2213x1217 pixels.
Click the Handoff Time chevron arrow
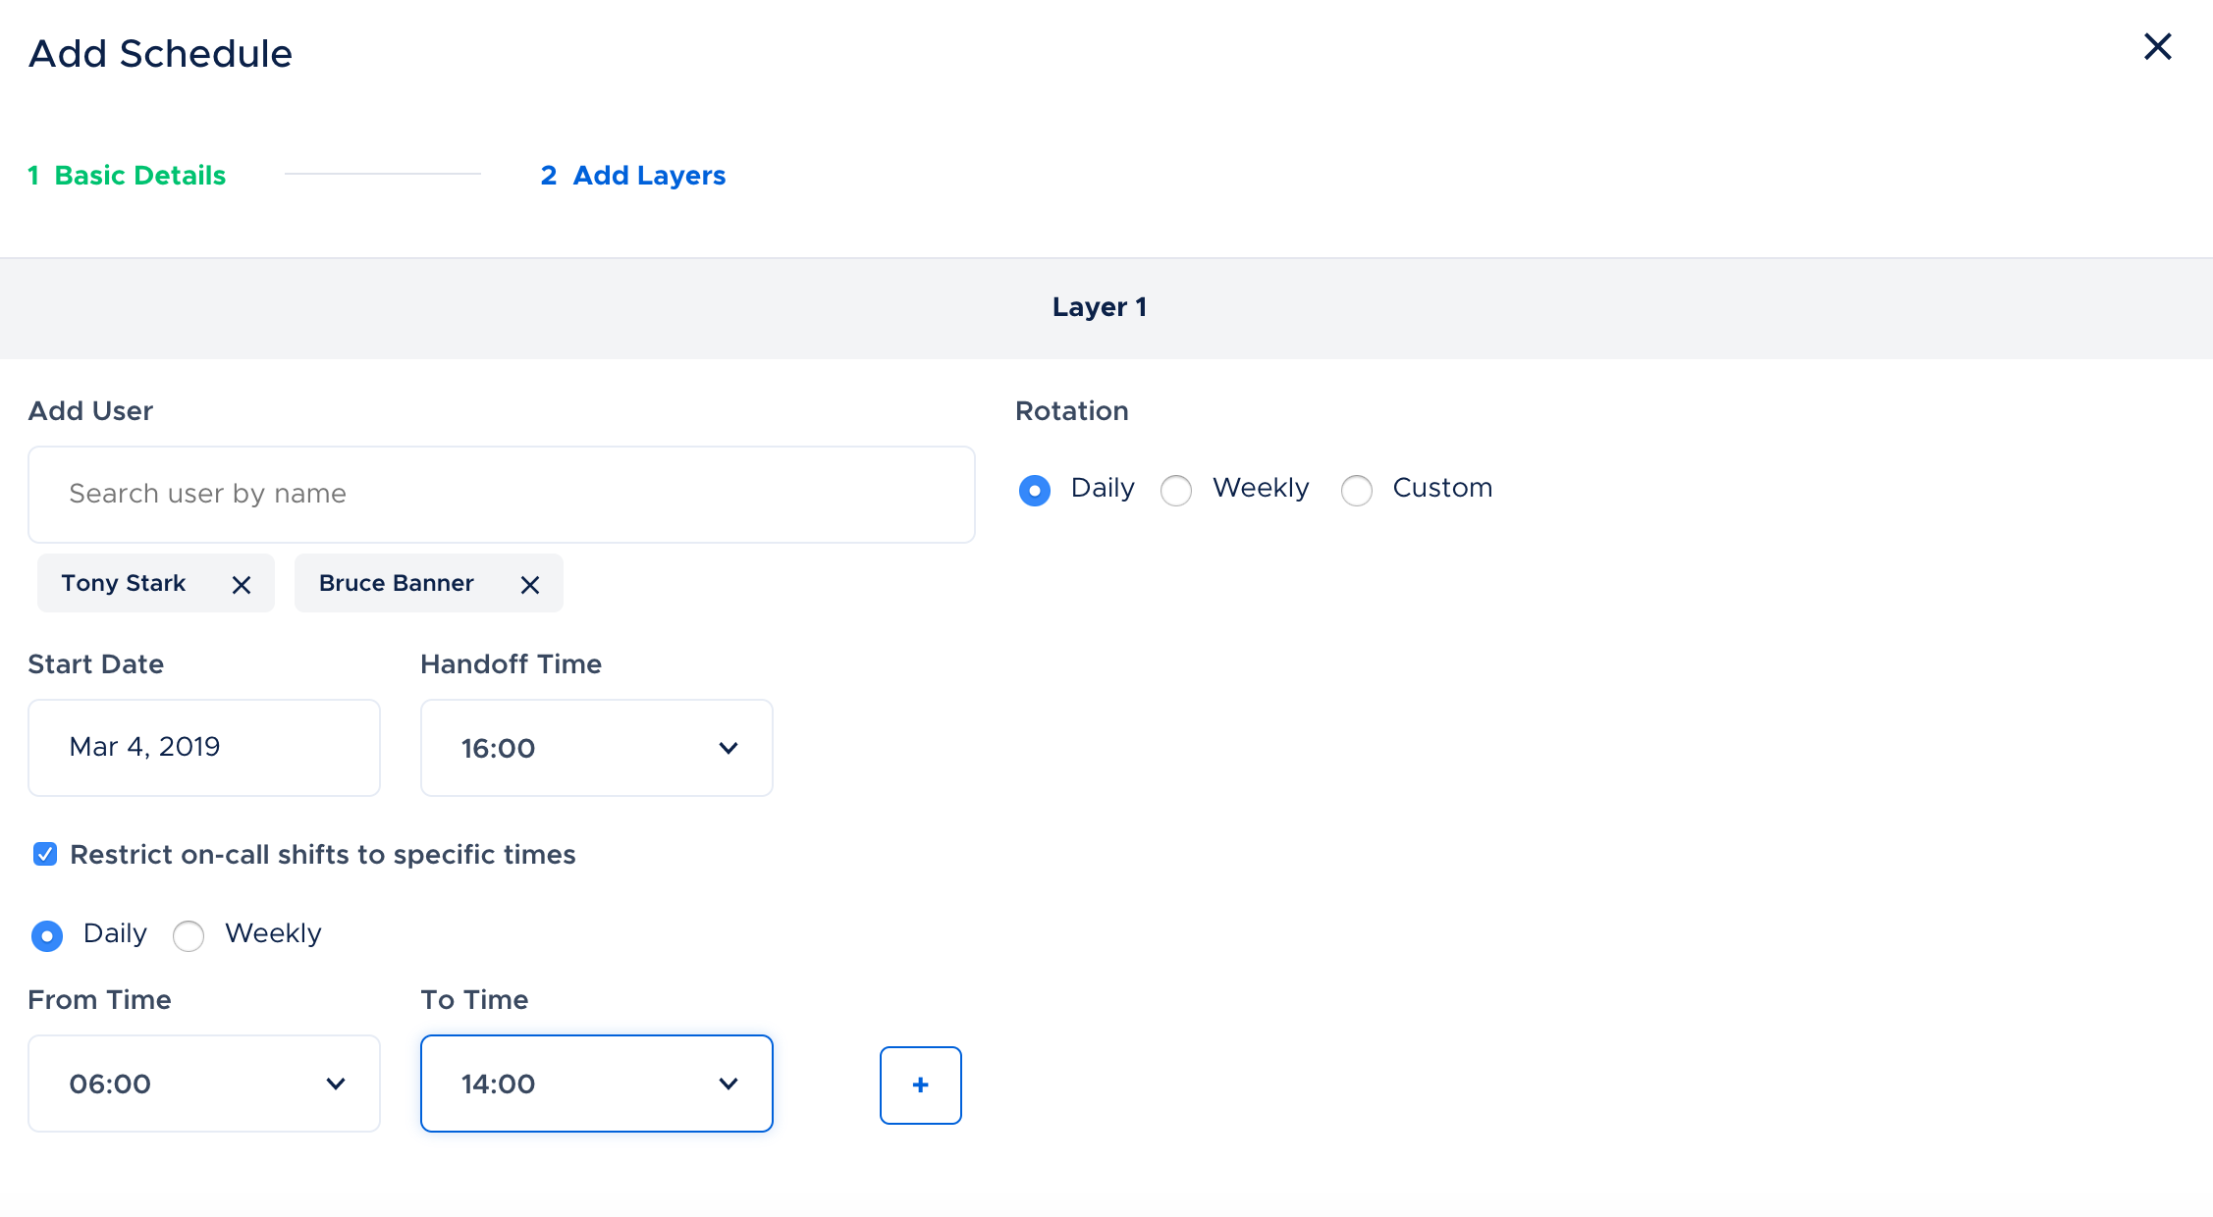(728, 748)
